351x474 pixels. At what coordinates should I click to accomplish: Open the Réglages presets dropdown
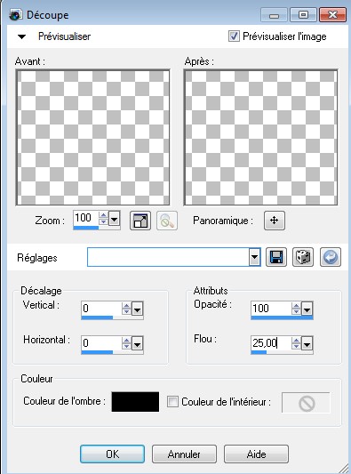[254, 257]
